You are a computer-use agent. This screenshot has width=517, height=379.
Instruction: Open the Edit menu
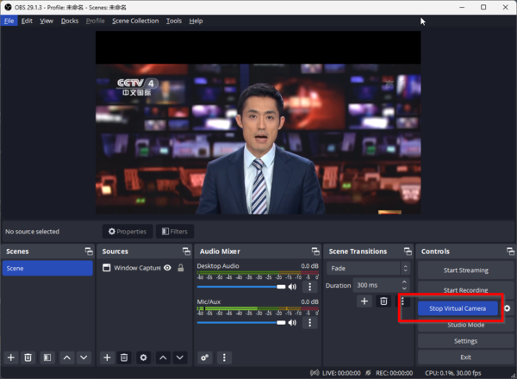[x=27, y=21]
